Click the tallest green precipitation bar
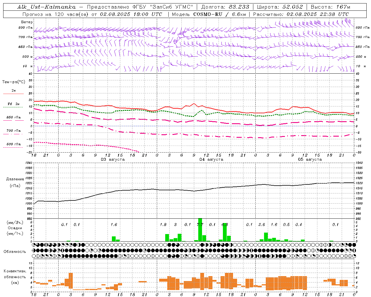 (200, 230)
